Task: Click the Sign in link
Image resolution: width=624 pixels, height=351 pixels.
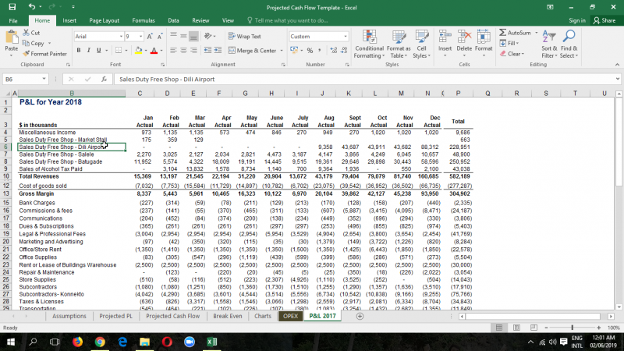Action: [577, 20]
